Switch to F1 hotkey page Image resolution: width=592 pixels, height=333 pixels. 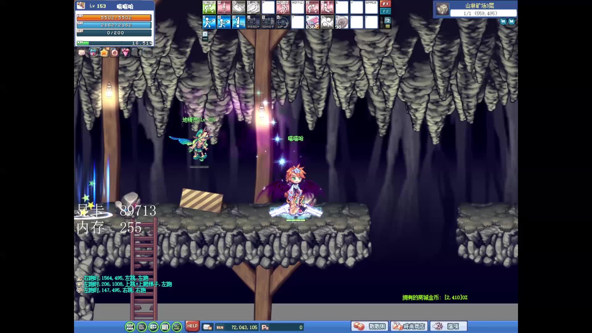(385, 4)
